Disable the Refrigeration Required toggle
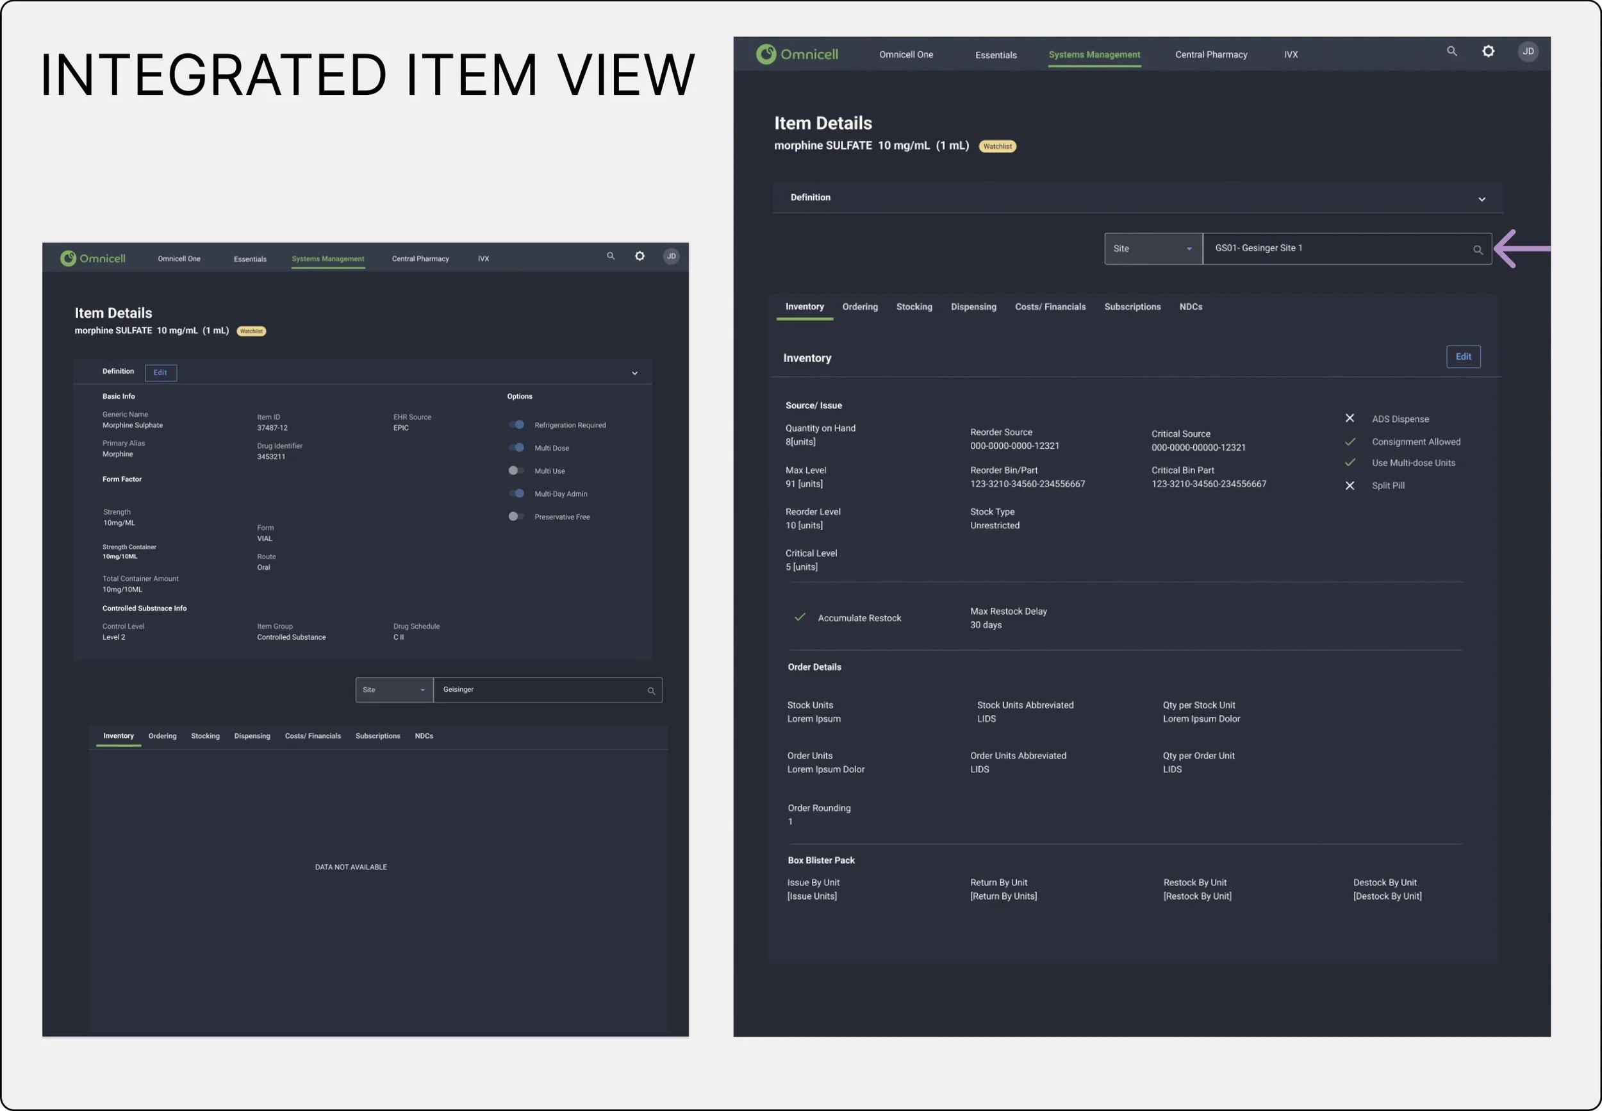Image resolution: width=1602 pixels, height=1111 pixels. point(516,424)
